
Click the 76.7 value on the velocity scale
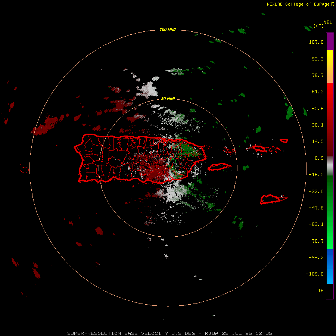coord(318,75)
